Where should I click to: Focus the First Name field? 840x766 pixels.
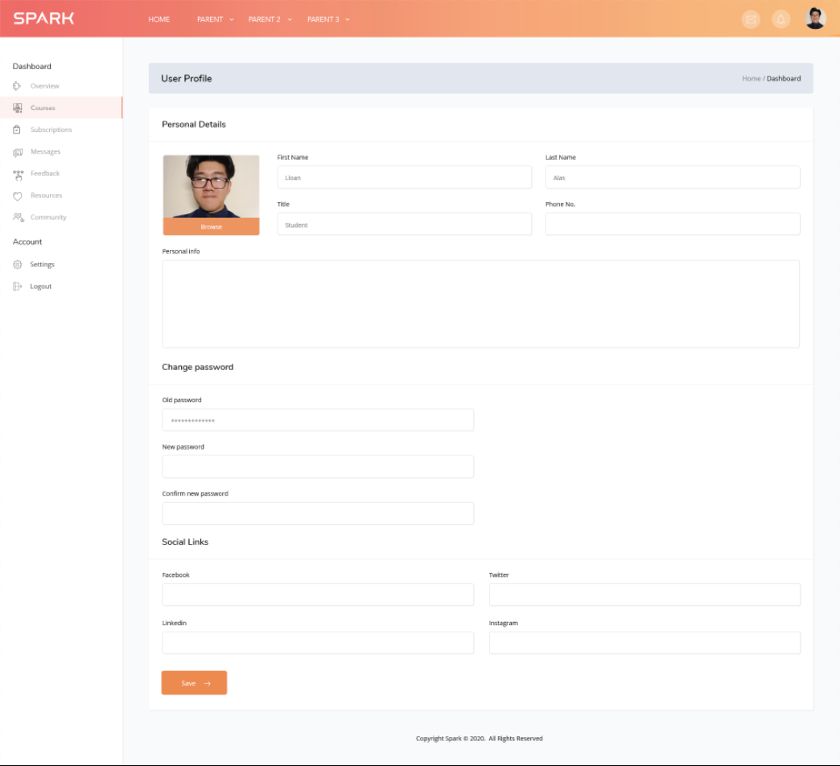(405, 177)
